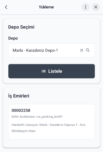
Task: Go back using the left arrow icon
Action: [x=6, y=7]
